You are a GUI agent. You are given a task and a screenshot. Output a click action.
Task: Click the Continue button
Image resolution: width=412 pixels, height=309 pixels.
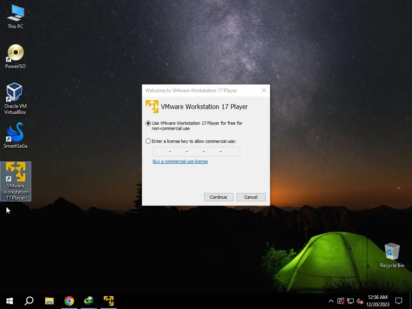[x=218, y=197]
